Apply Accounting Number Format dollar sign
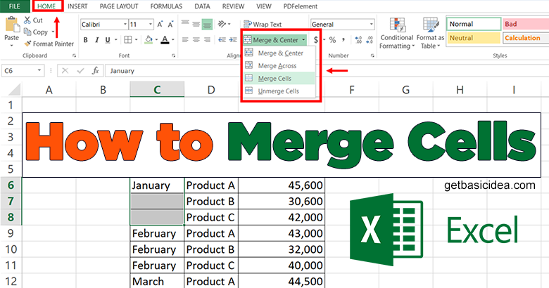The height and width of the screenshot is (288, 549). pyautogui.click(x=316, y=40)
